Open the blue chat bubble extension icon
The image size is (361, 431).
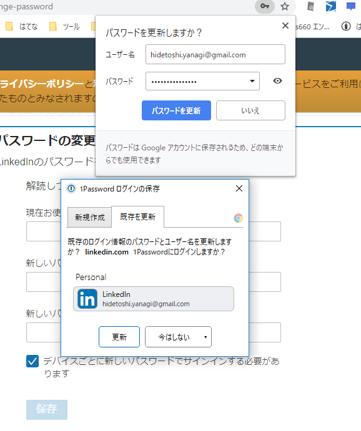pyautogui.click(x=351, y=6)
